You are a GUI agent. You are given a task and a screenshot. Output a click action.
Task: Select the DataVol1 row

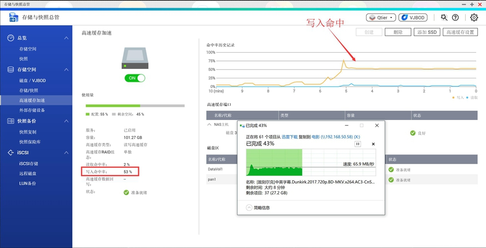click(342, 169)
